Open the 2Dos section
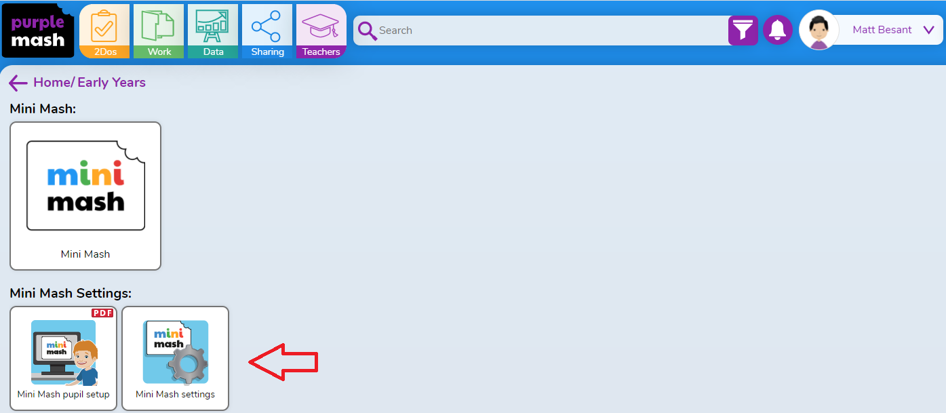 (x=104, y=31)
